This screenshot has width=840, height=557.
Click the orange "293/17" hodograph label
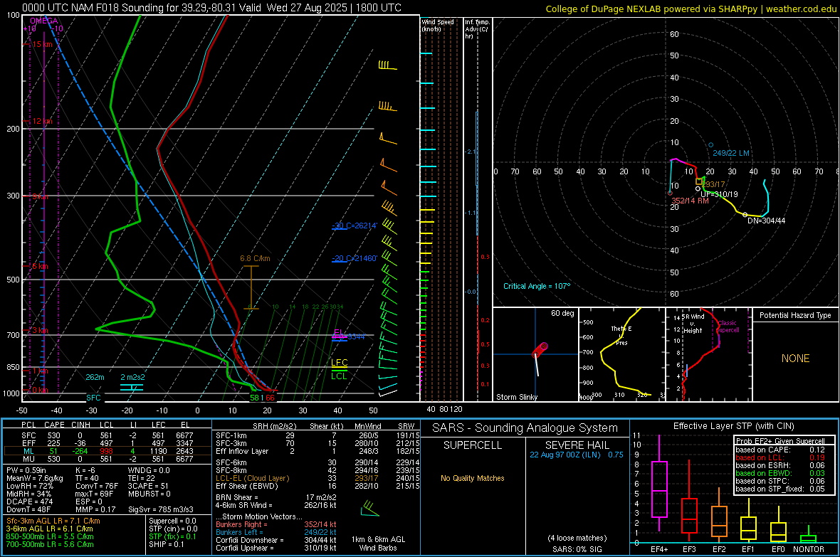coord(714,184)
